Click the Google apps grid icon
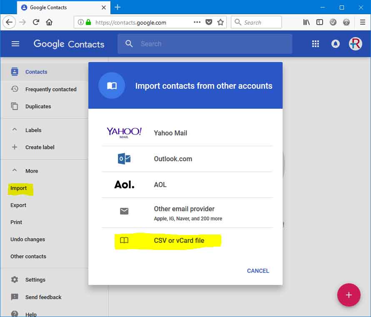 [x=316, y=44]
